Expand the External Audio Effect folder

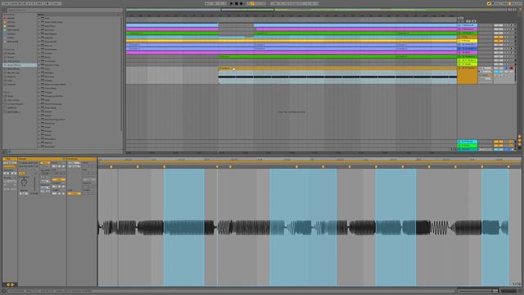point(38,84)
